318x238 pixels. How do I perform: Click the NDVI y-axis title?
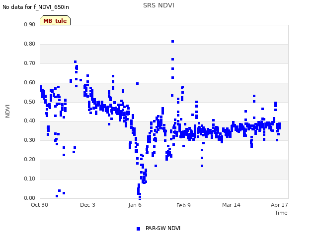tap(7, 111)
